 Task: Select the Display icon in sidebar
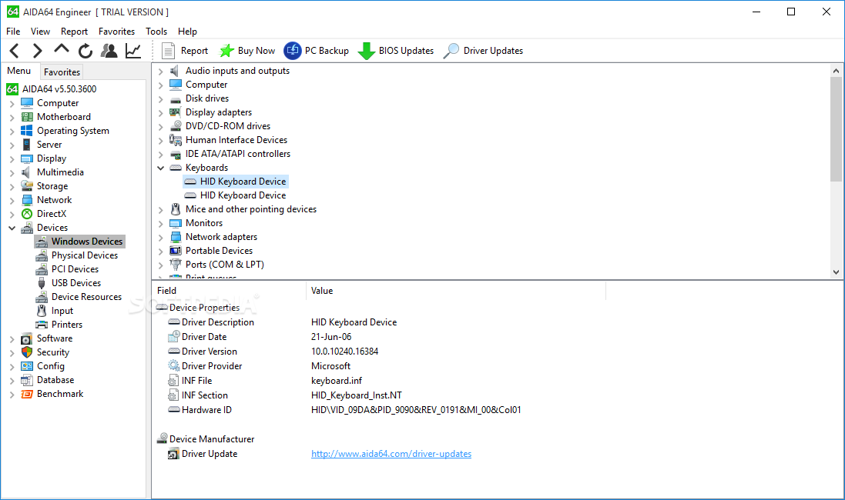coord(26,158)
